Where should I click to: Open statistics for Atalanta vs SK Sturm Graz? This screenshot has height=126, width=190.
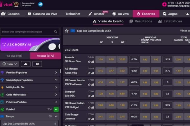pos(92,62)
